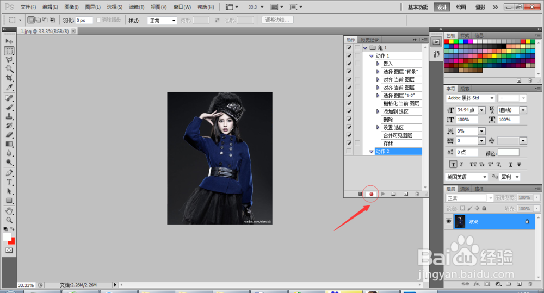This screenshot has height=293, width=544.
Task: Select the Zoom tool
Action: coord(9,220)
